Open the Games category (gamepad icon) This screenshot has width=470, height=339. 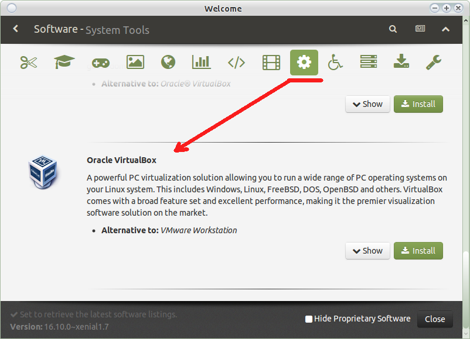pyautogui.click(x=101, y=63)
